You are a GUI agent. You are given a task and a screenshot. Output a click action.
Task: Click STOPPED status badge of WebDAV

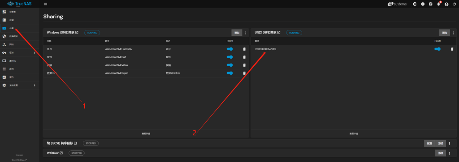77,153
